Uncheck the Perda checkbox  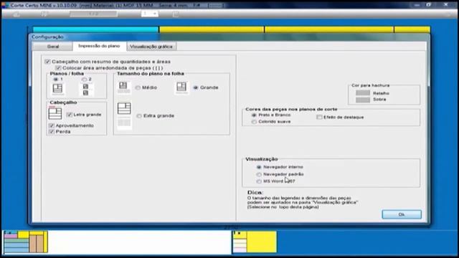click(x=52, y=132)
